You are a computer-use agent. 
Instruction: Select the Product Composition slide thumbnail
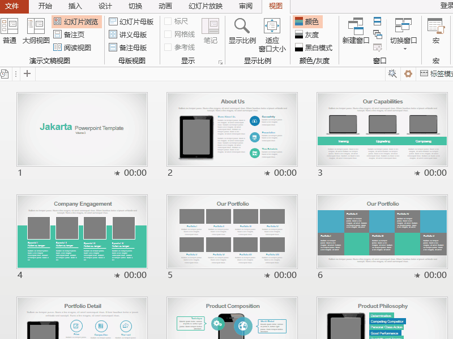pyautogui.click(x=232, y=318)
